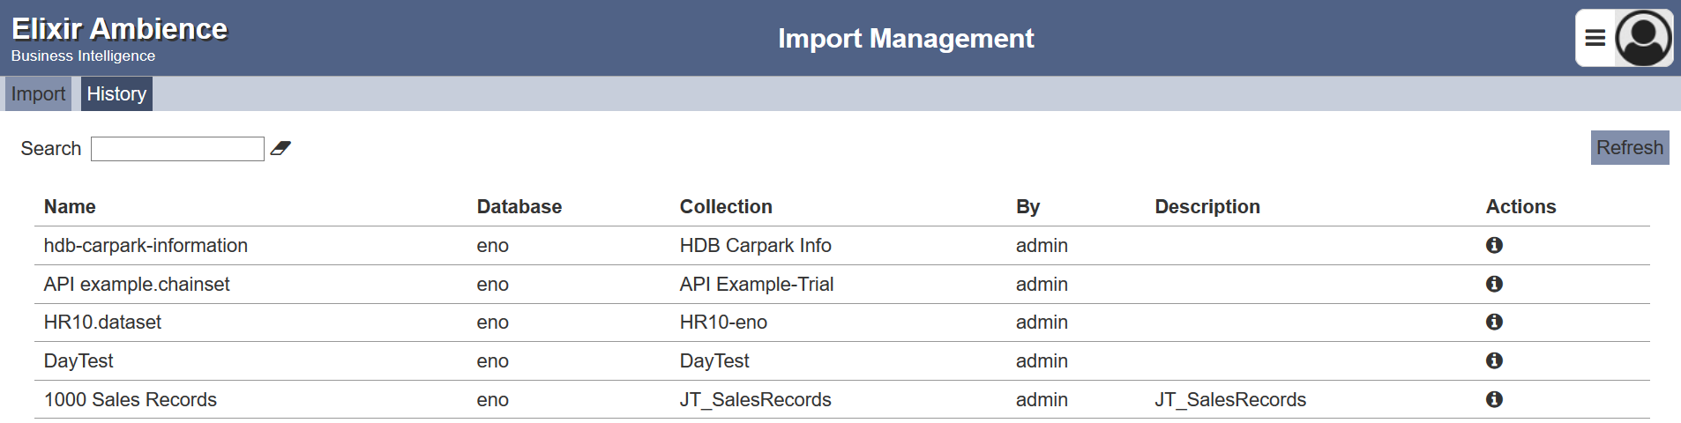Click the Elixir Ambience logo title
1681x423 pixels.
[x=119, y=29]
